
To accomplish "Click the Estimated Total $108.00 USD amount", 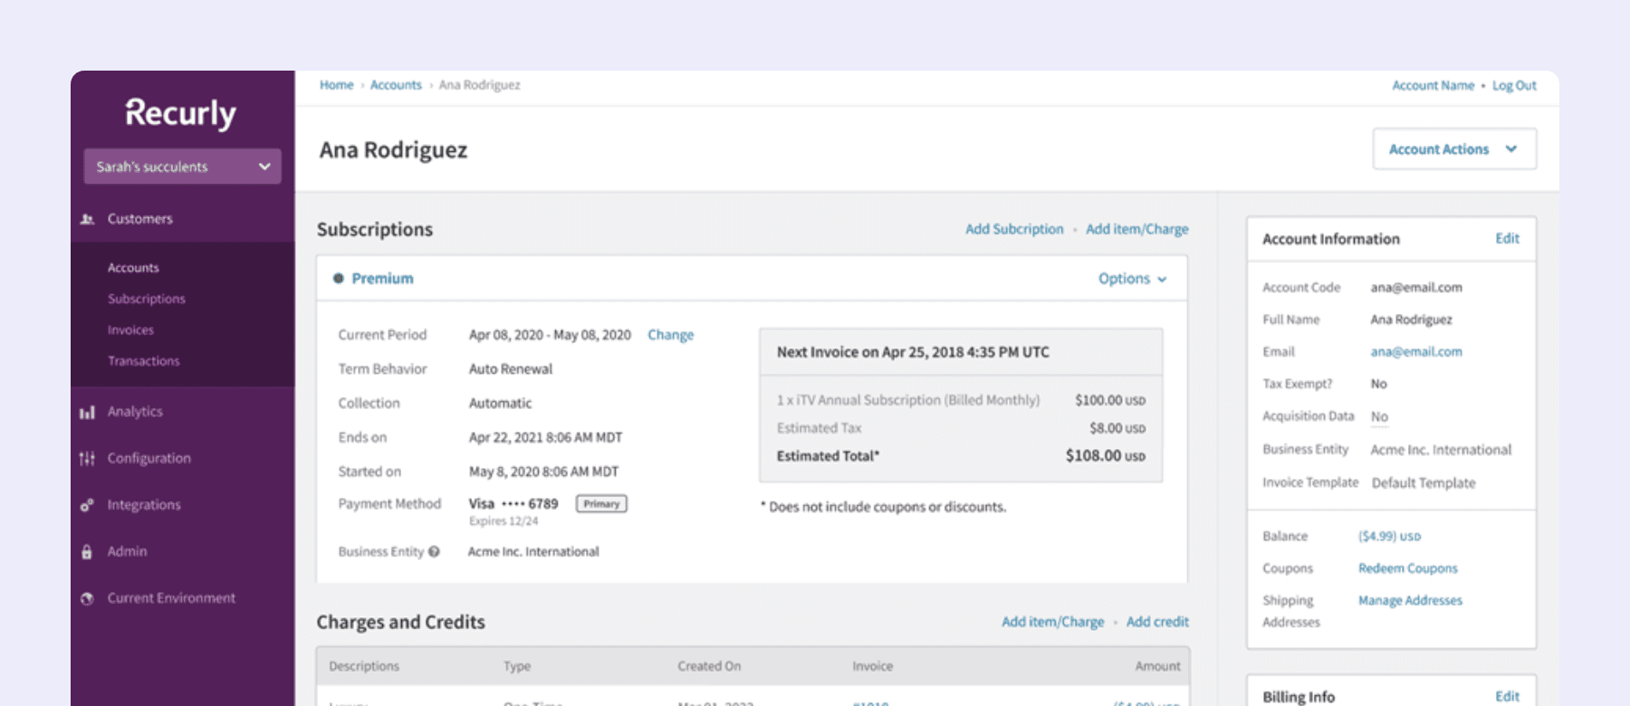I will (x=1105, y=456).
